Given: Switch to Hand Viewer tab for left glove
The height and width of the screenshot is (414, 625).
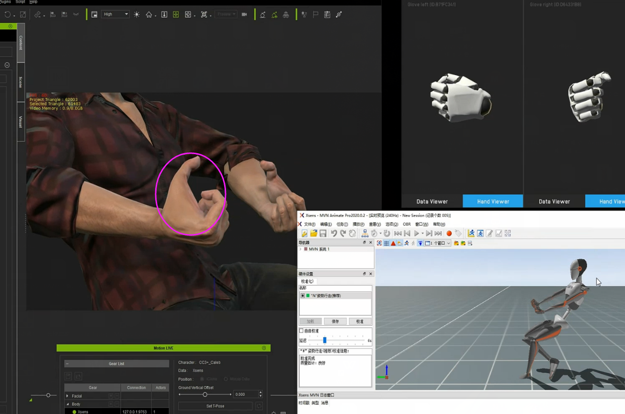Looking at the screenshot, I should 493,201.
